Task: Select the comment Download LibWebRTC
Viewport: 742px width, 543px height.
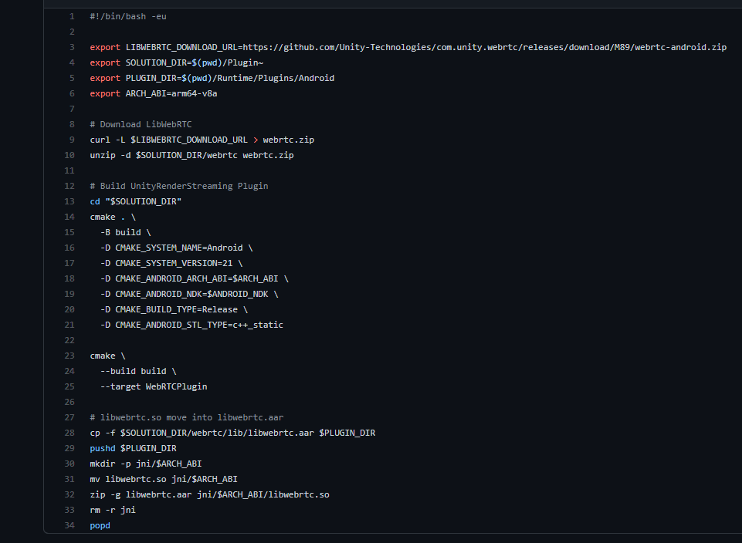Action: point(143,124)
